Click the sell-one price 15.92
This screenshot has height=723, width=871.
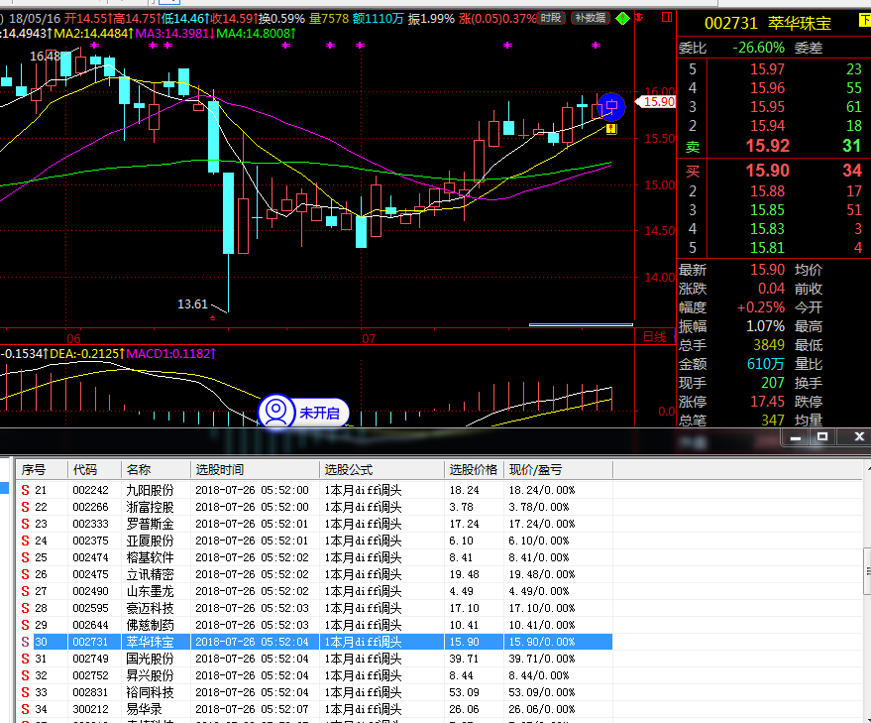(767, 146)
